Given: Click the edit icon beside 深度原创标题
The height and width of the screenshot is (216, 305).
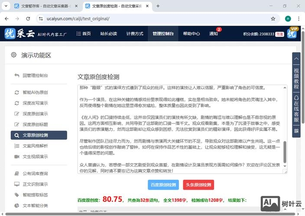Looking at the screenshot, I should (17, 124).
